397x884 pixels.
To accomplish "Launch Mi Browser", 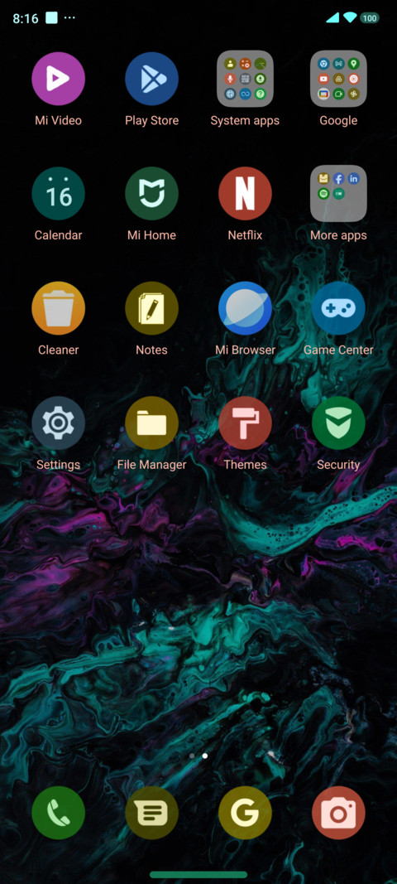I will tap(245, 308).
